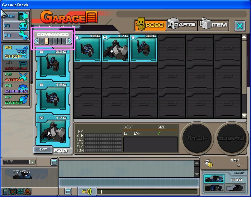Select the sixth commando slot indicator
Image resolution: width=251 pixels, height=197 pixels.
(64, 41)
